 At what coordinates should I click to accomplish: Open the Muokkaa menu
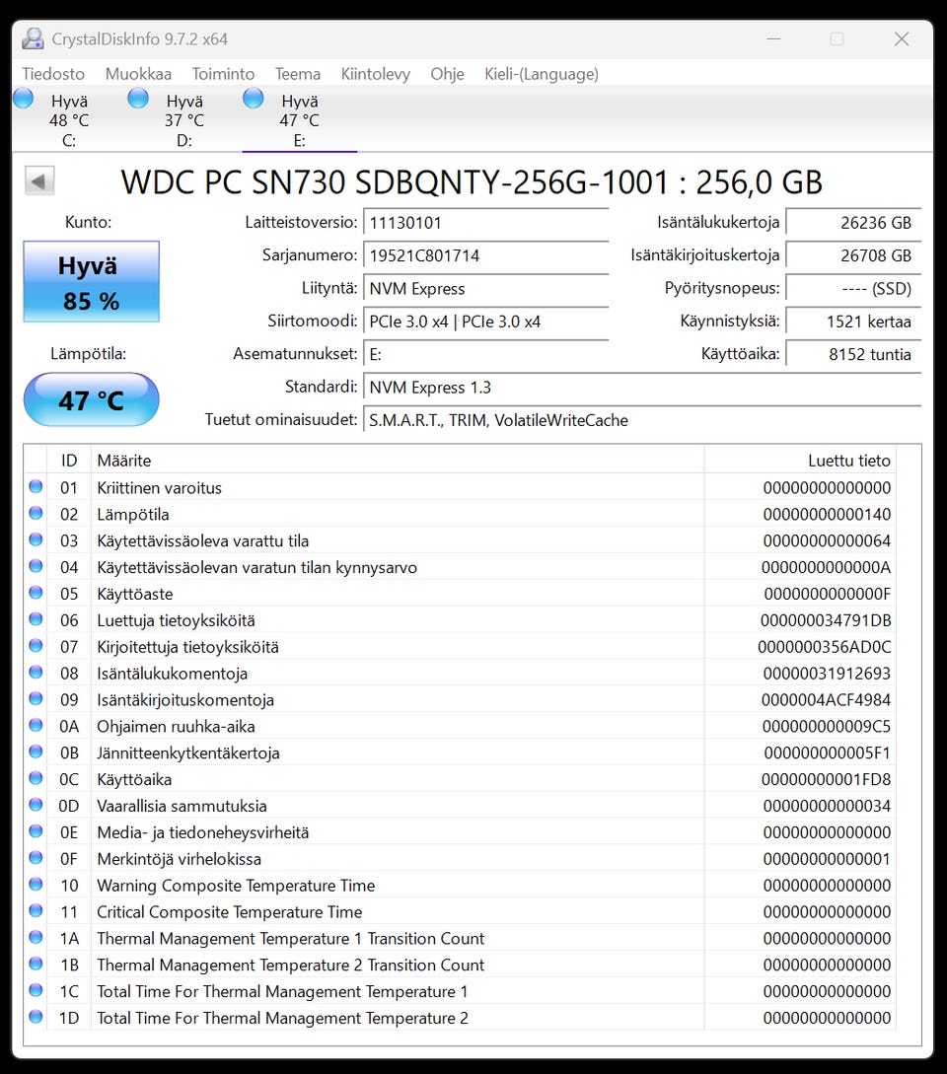point(138,74)
